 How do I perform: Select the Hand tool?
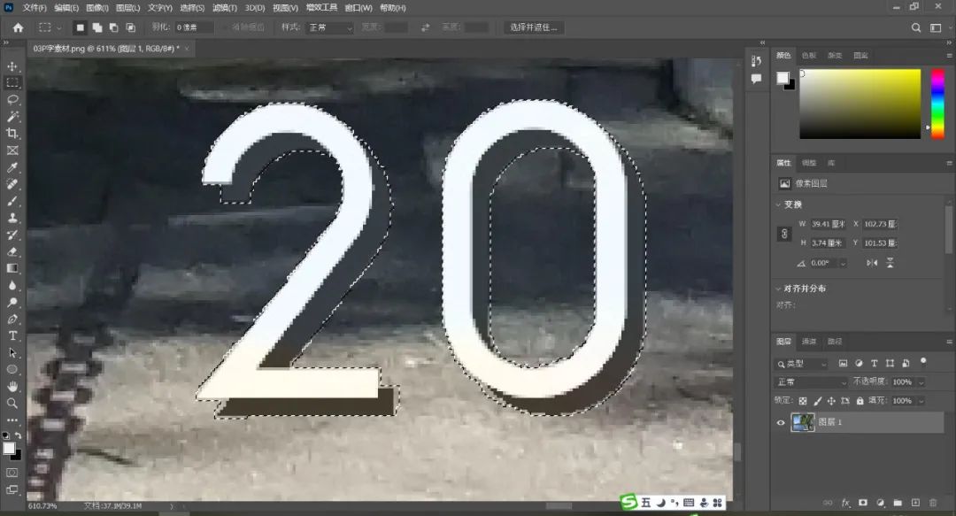click(x=12, y=386)
